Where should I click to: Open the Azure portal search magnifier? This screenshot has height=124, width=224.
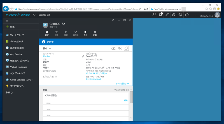[x=154, y=15]
